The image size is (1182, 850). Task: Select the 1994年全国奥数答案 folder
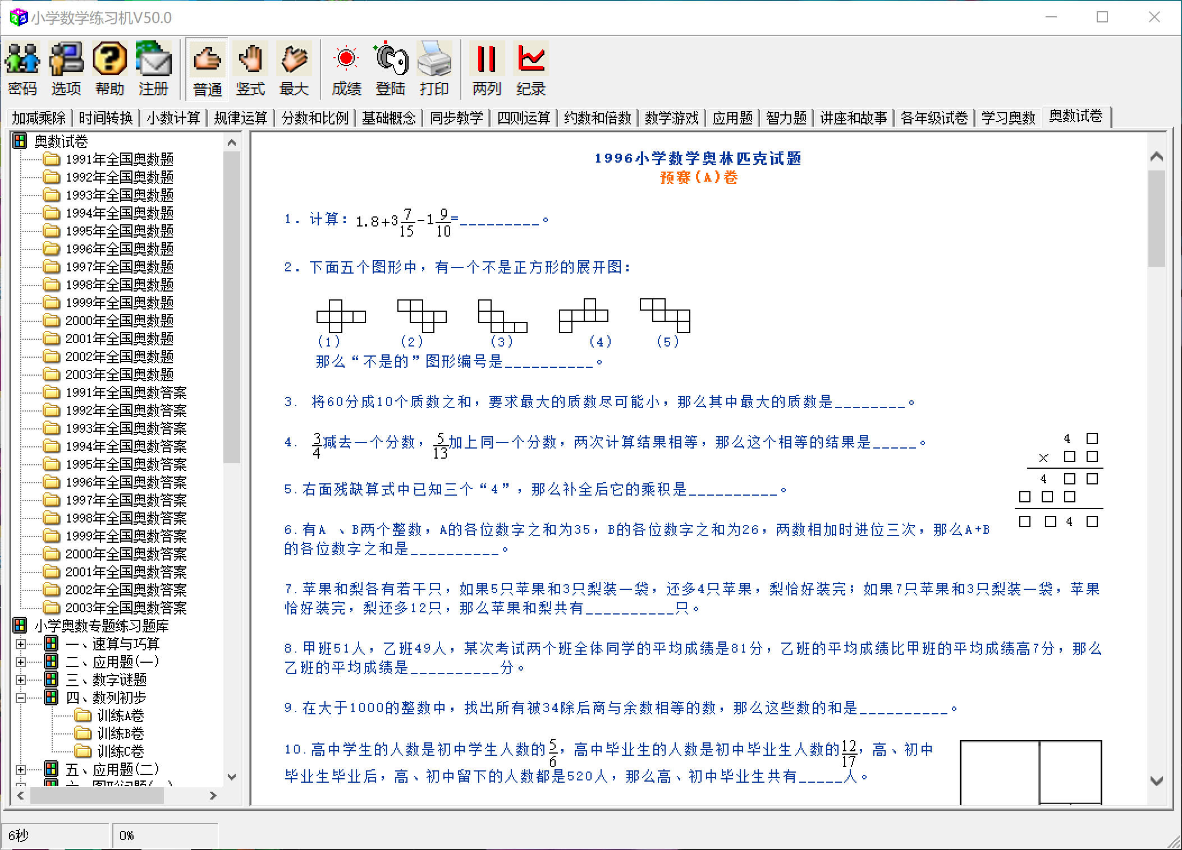[x=116, y=446]
